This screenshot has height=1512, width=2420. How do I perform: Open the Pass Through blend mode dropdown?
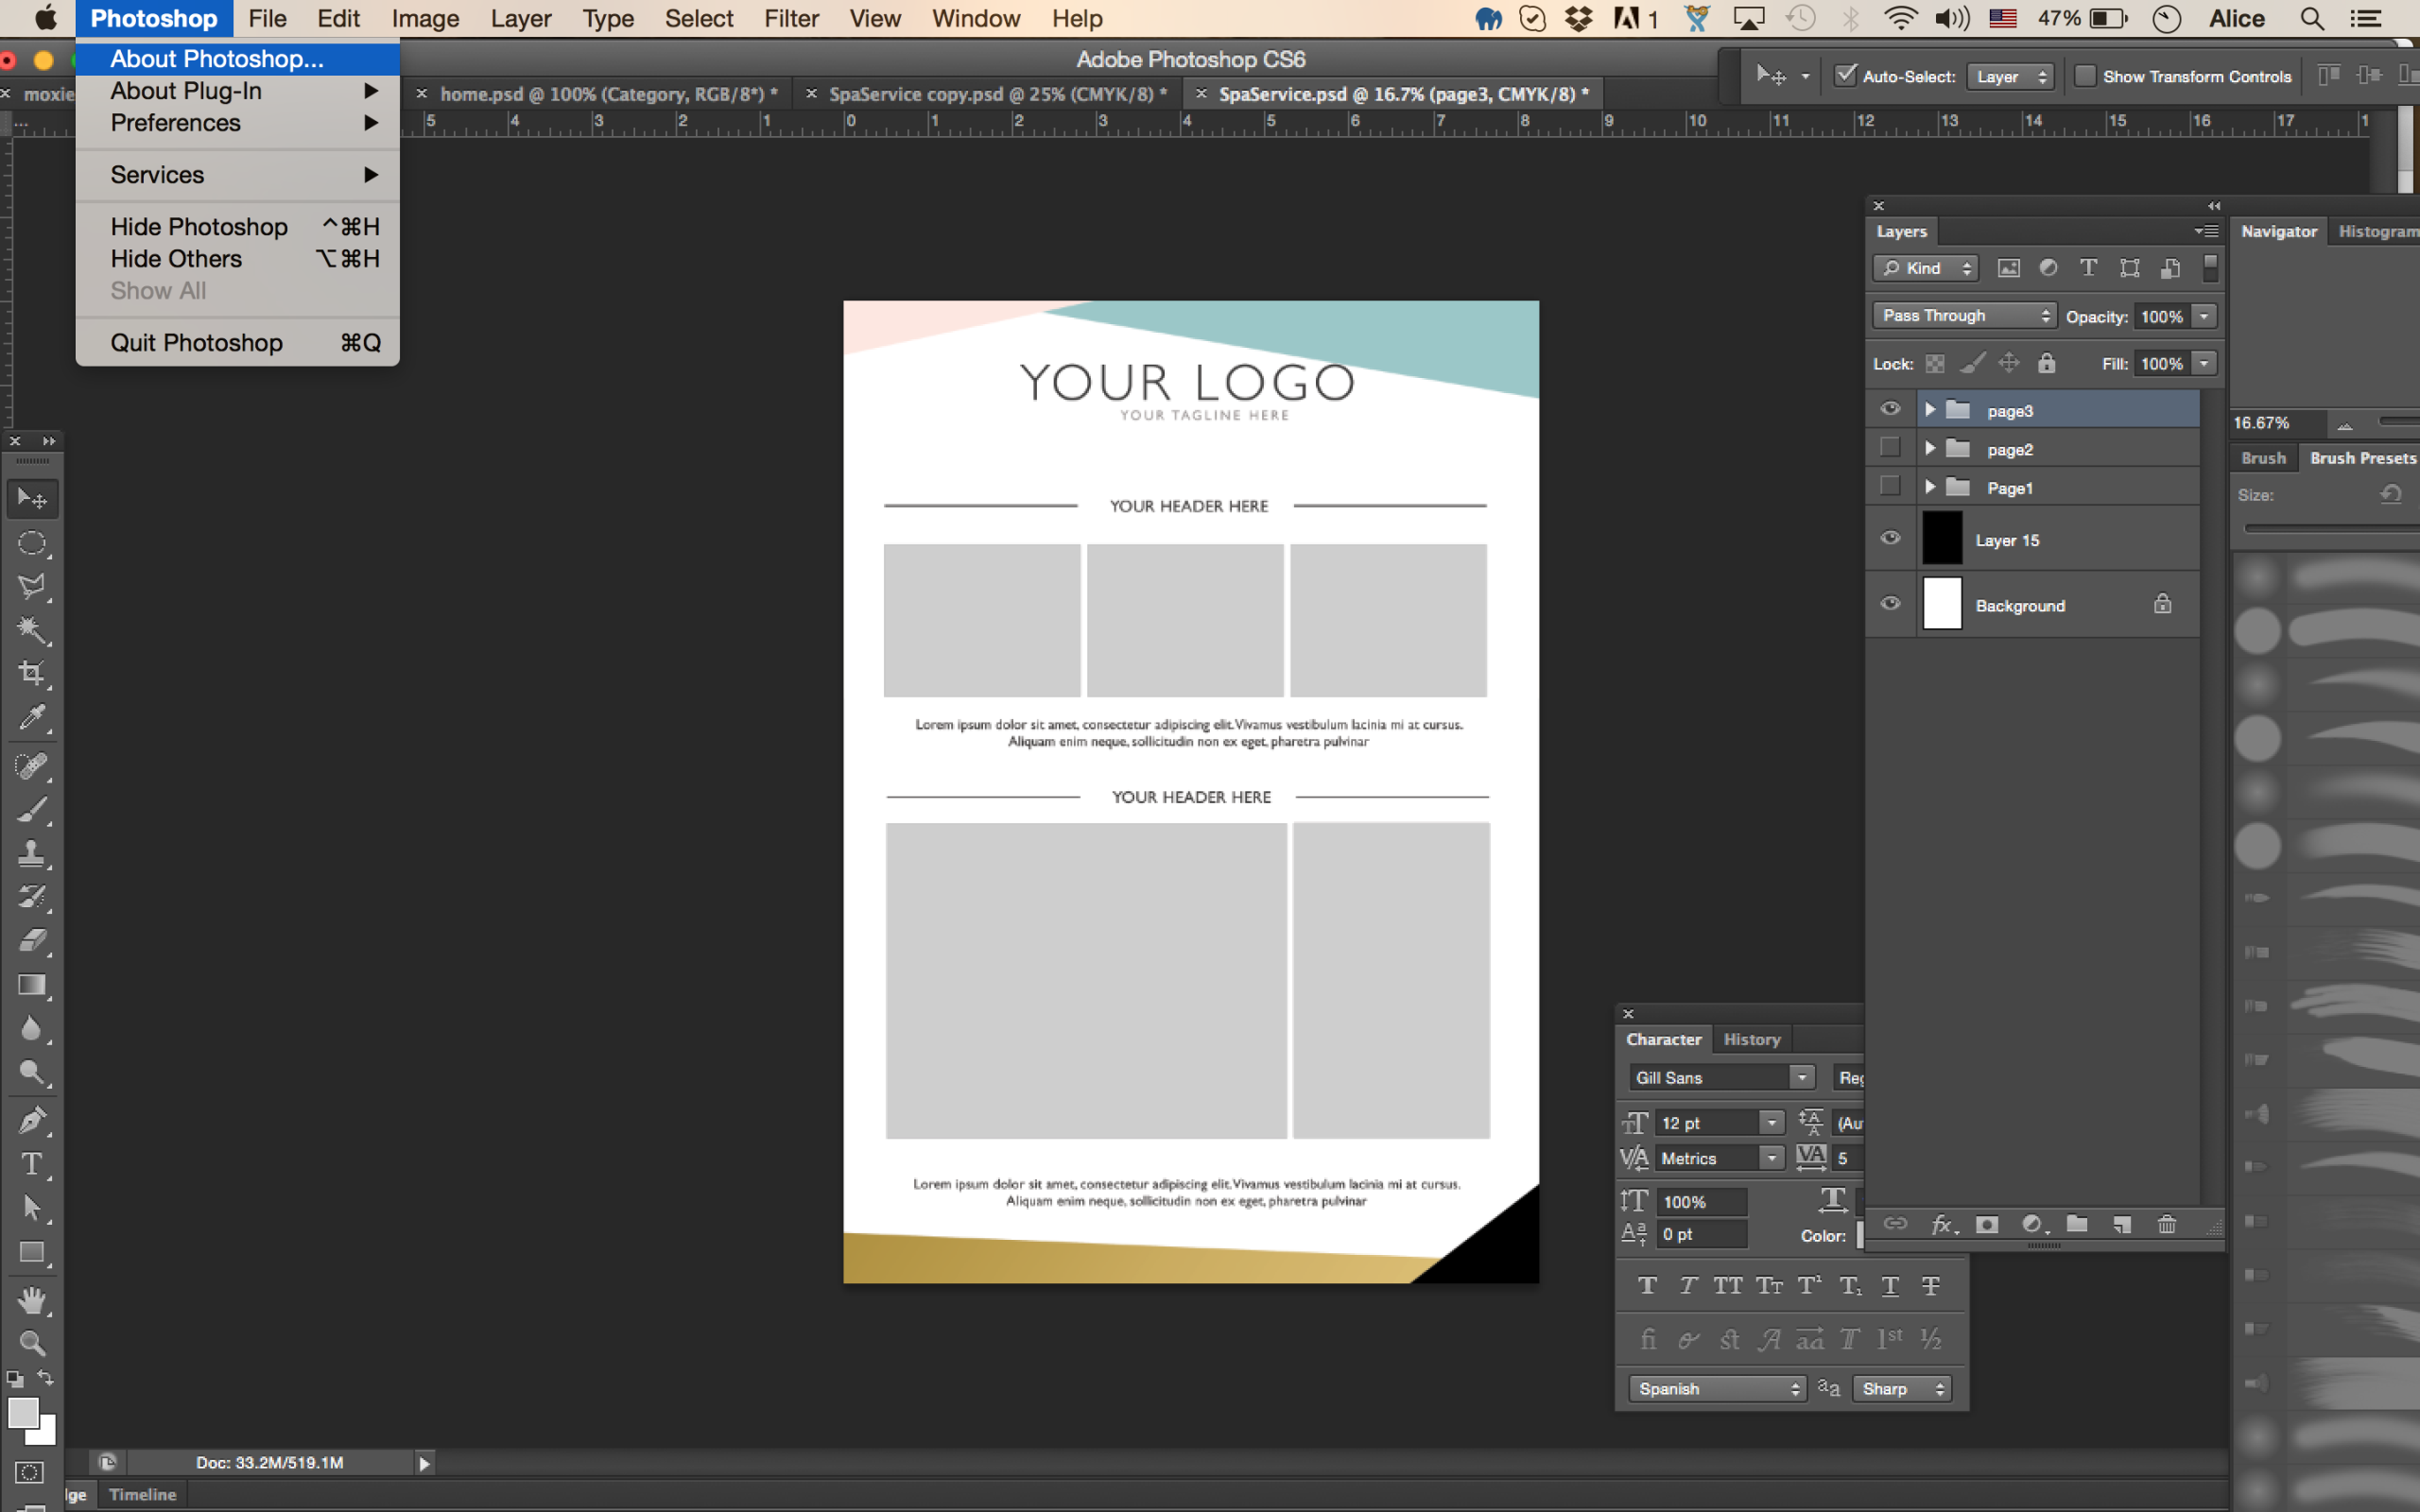[x=1964, y=316]
